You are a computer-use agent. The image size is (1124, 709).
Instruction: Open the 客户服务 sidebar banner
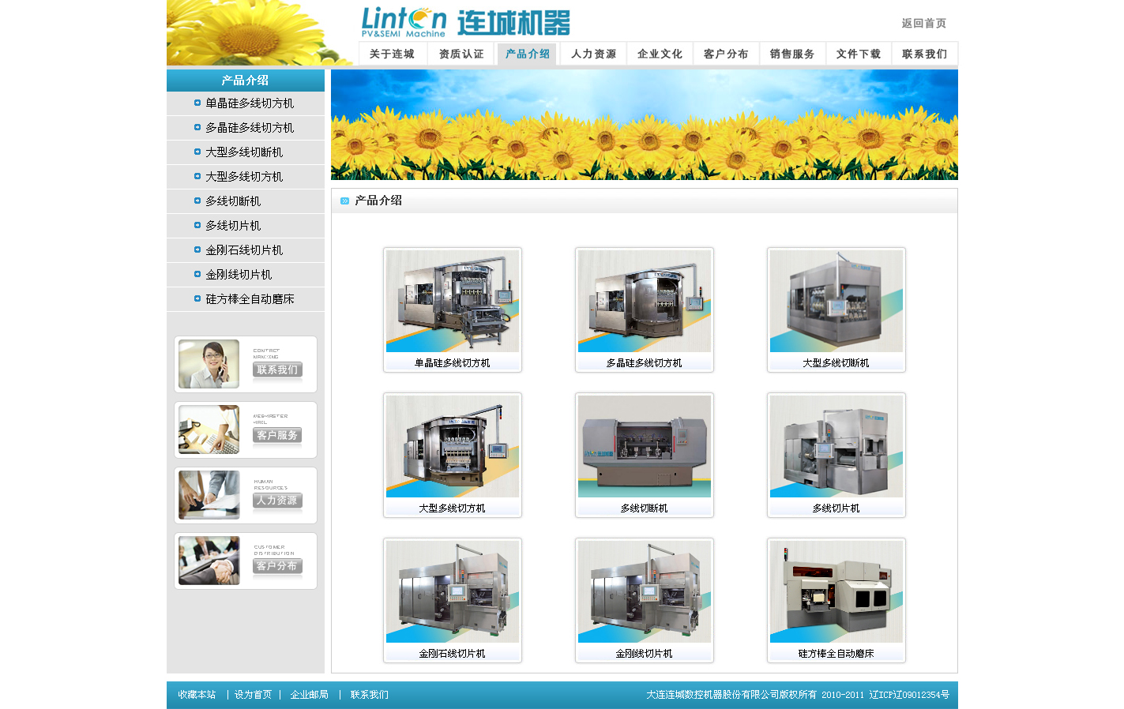[x=245, y=430]
